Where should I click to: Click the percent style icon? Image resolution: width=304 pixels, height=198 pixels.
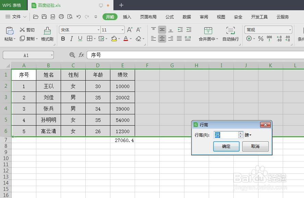[x=260, y=39]
